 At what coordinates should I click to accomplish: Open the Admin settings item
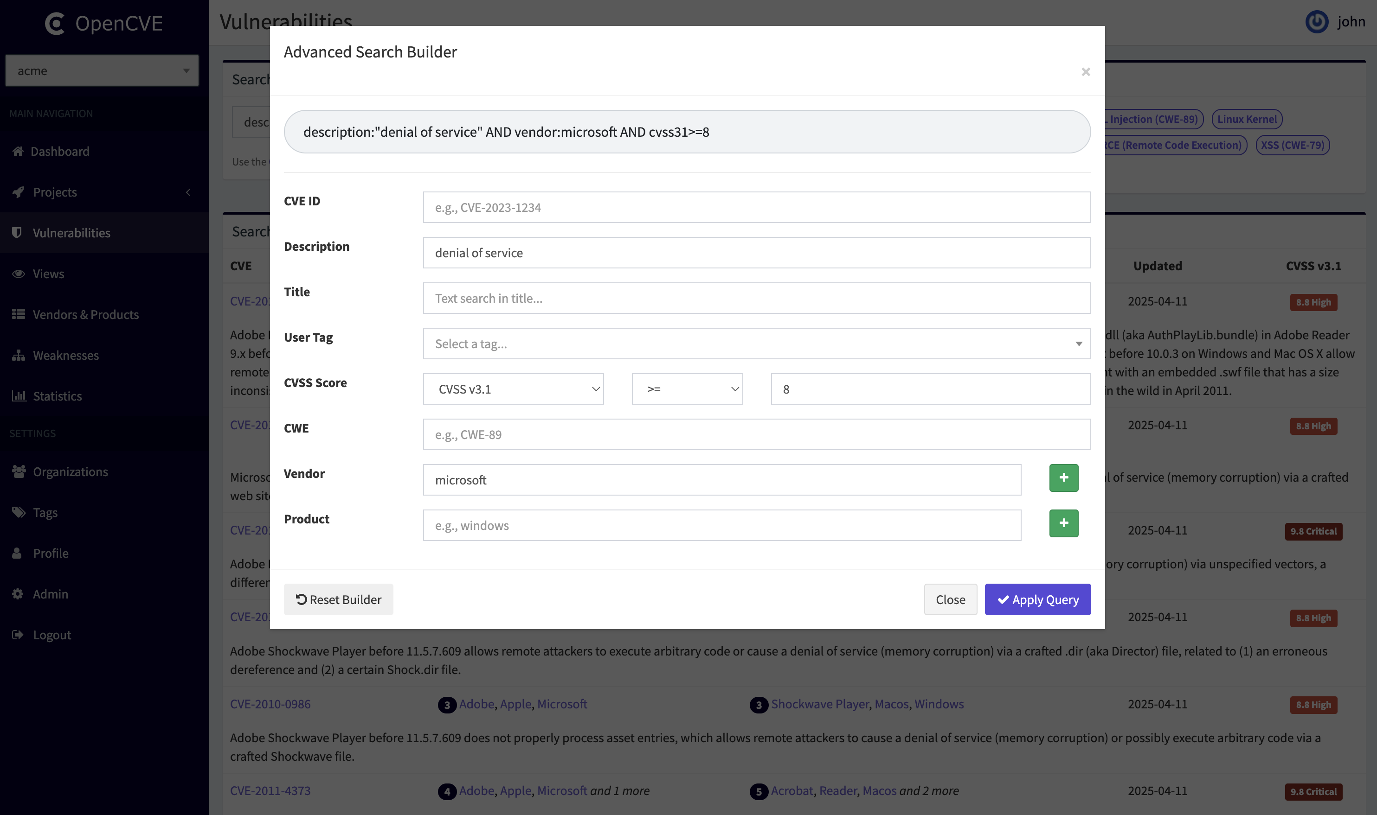(104, 594)
